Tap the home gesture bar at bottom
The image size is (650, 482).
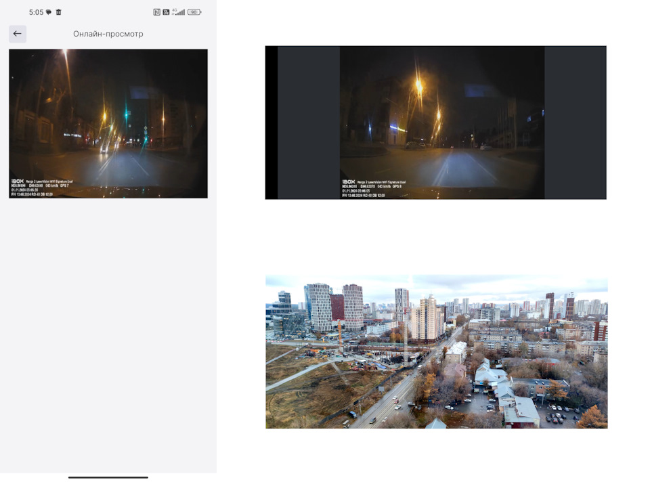click(x=108, y=477)
